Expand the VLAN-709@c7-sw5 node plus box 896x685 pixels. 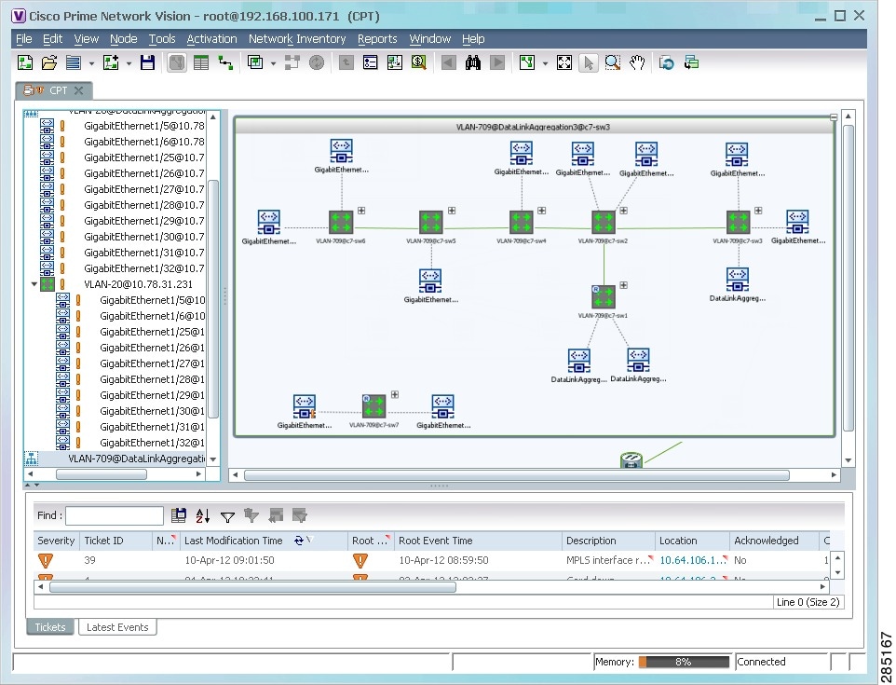click(452, 211)
